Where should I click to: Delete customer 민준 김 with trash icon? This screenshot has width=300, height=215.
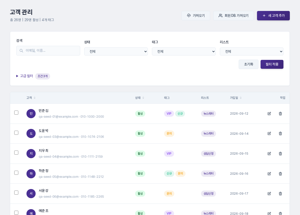[280, 114]
